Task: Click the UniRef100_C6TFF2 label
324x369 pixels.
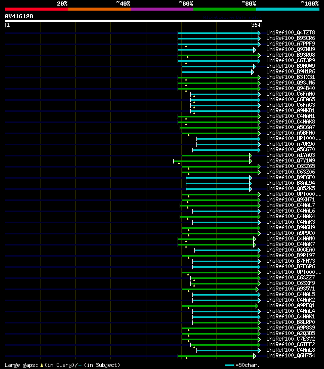Action: [291, 345]
